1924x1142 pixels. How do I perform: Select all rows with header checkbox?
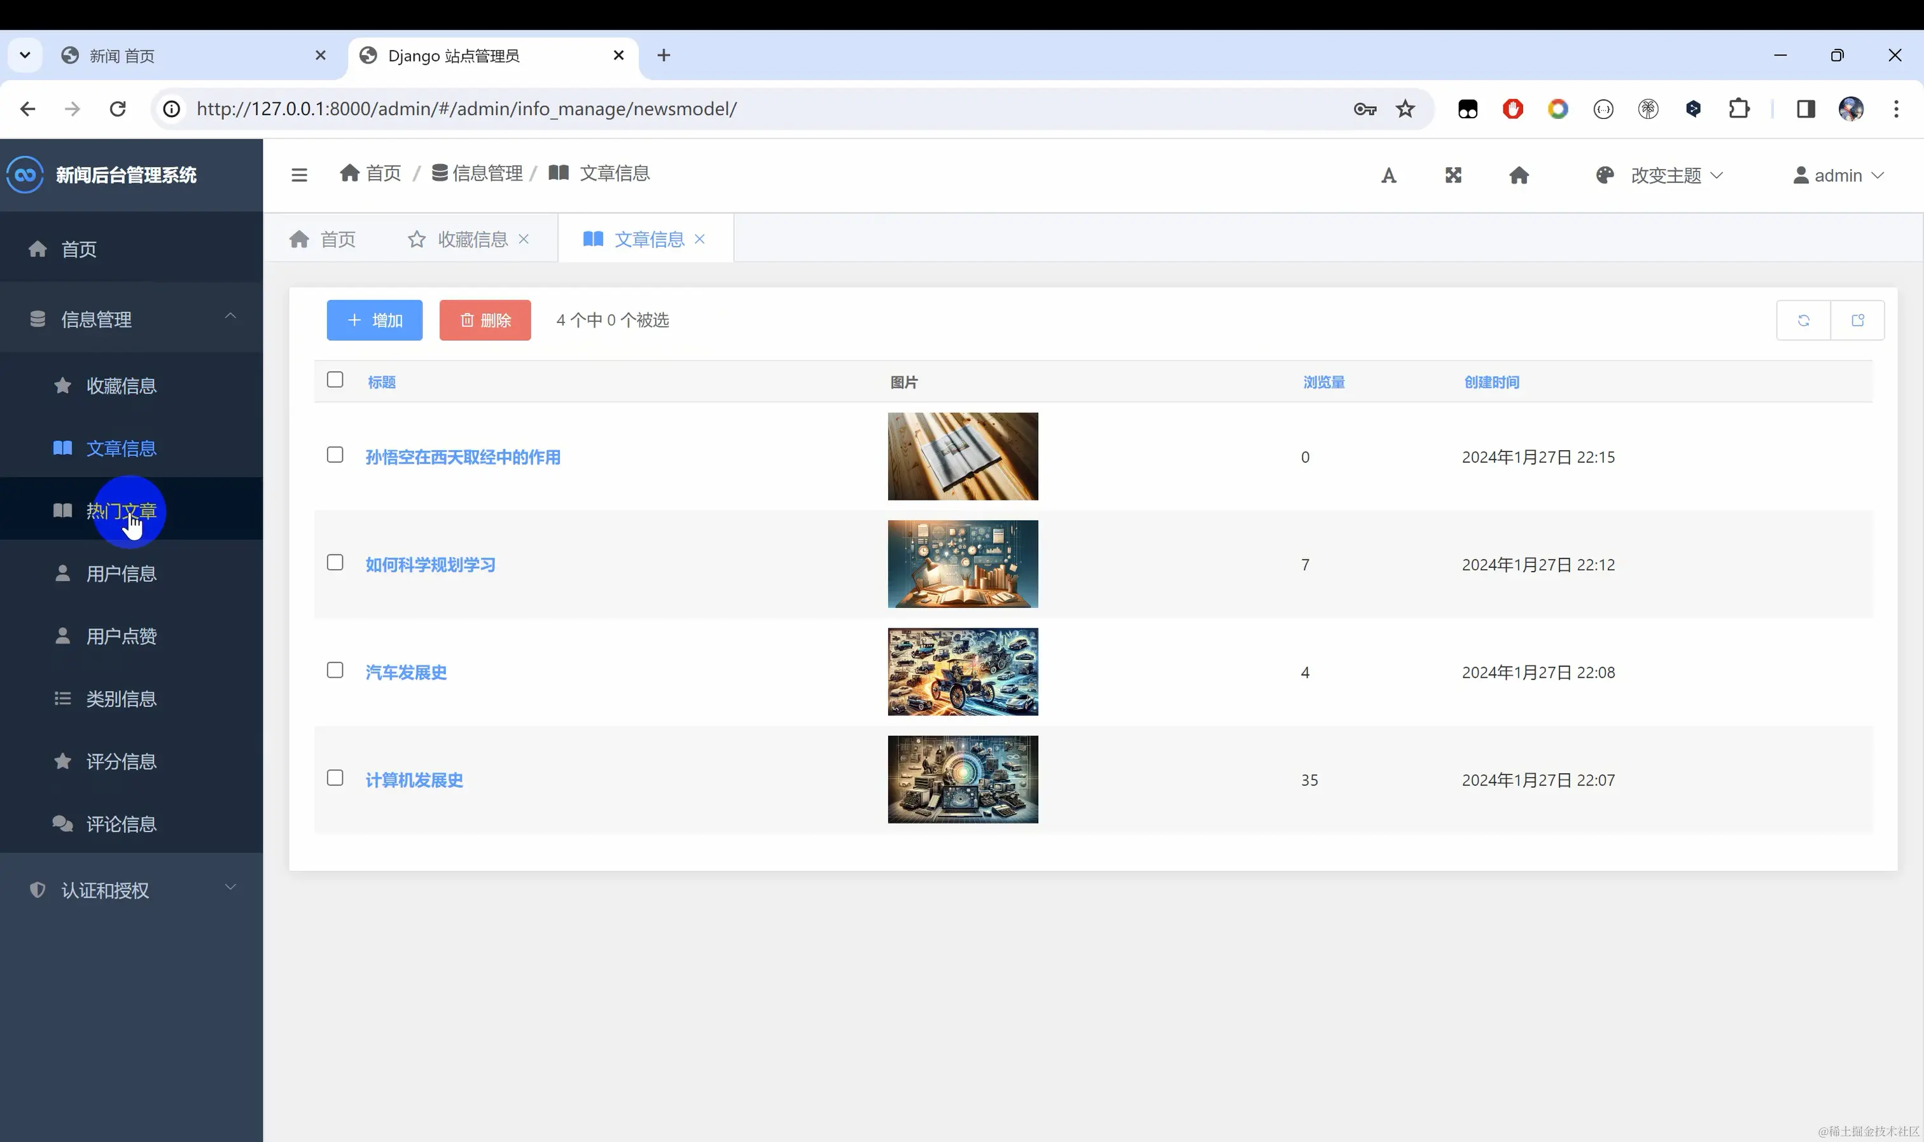335,380
